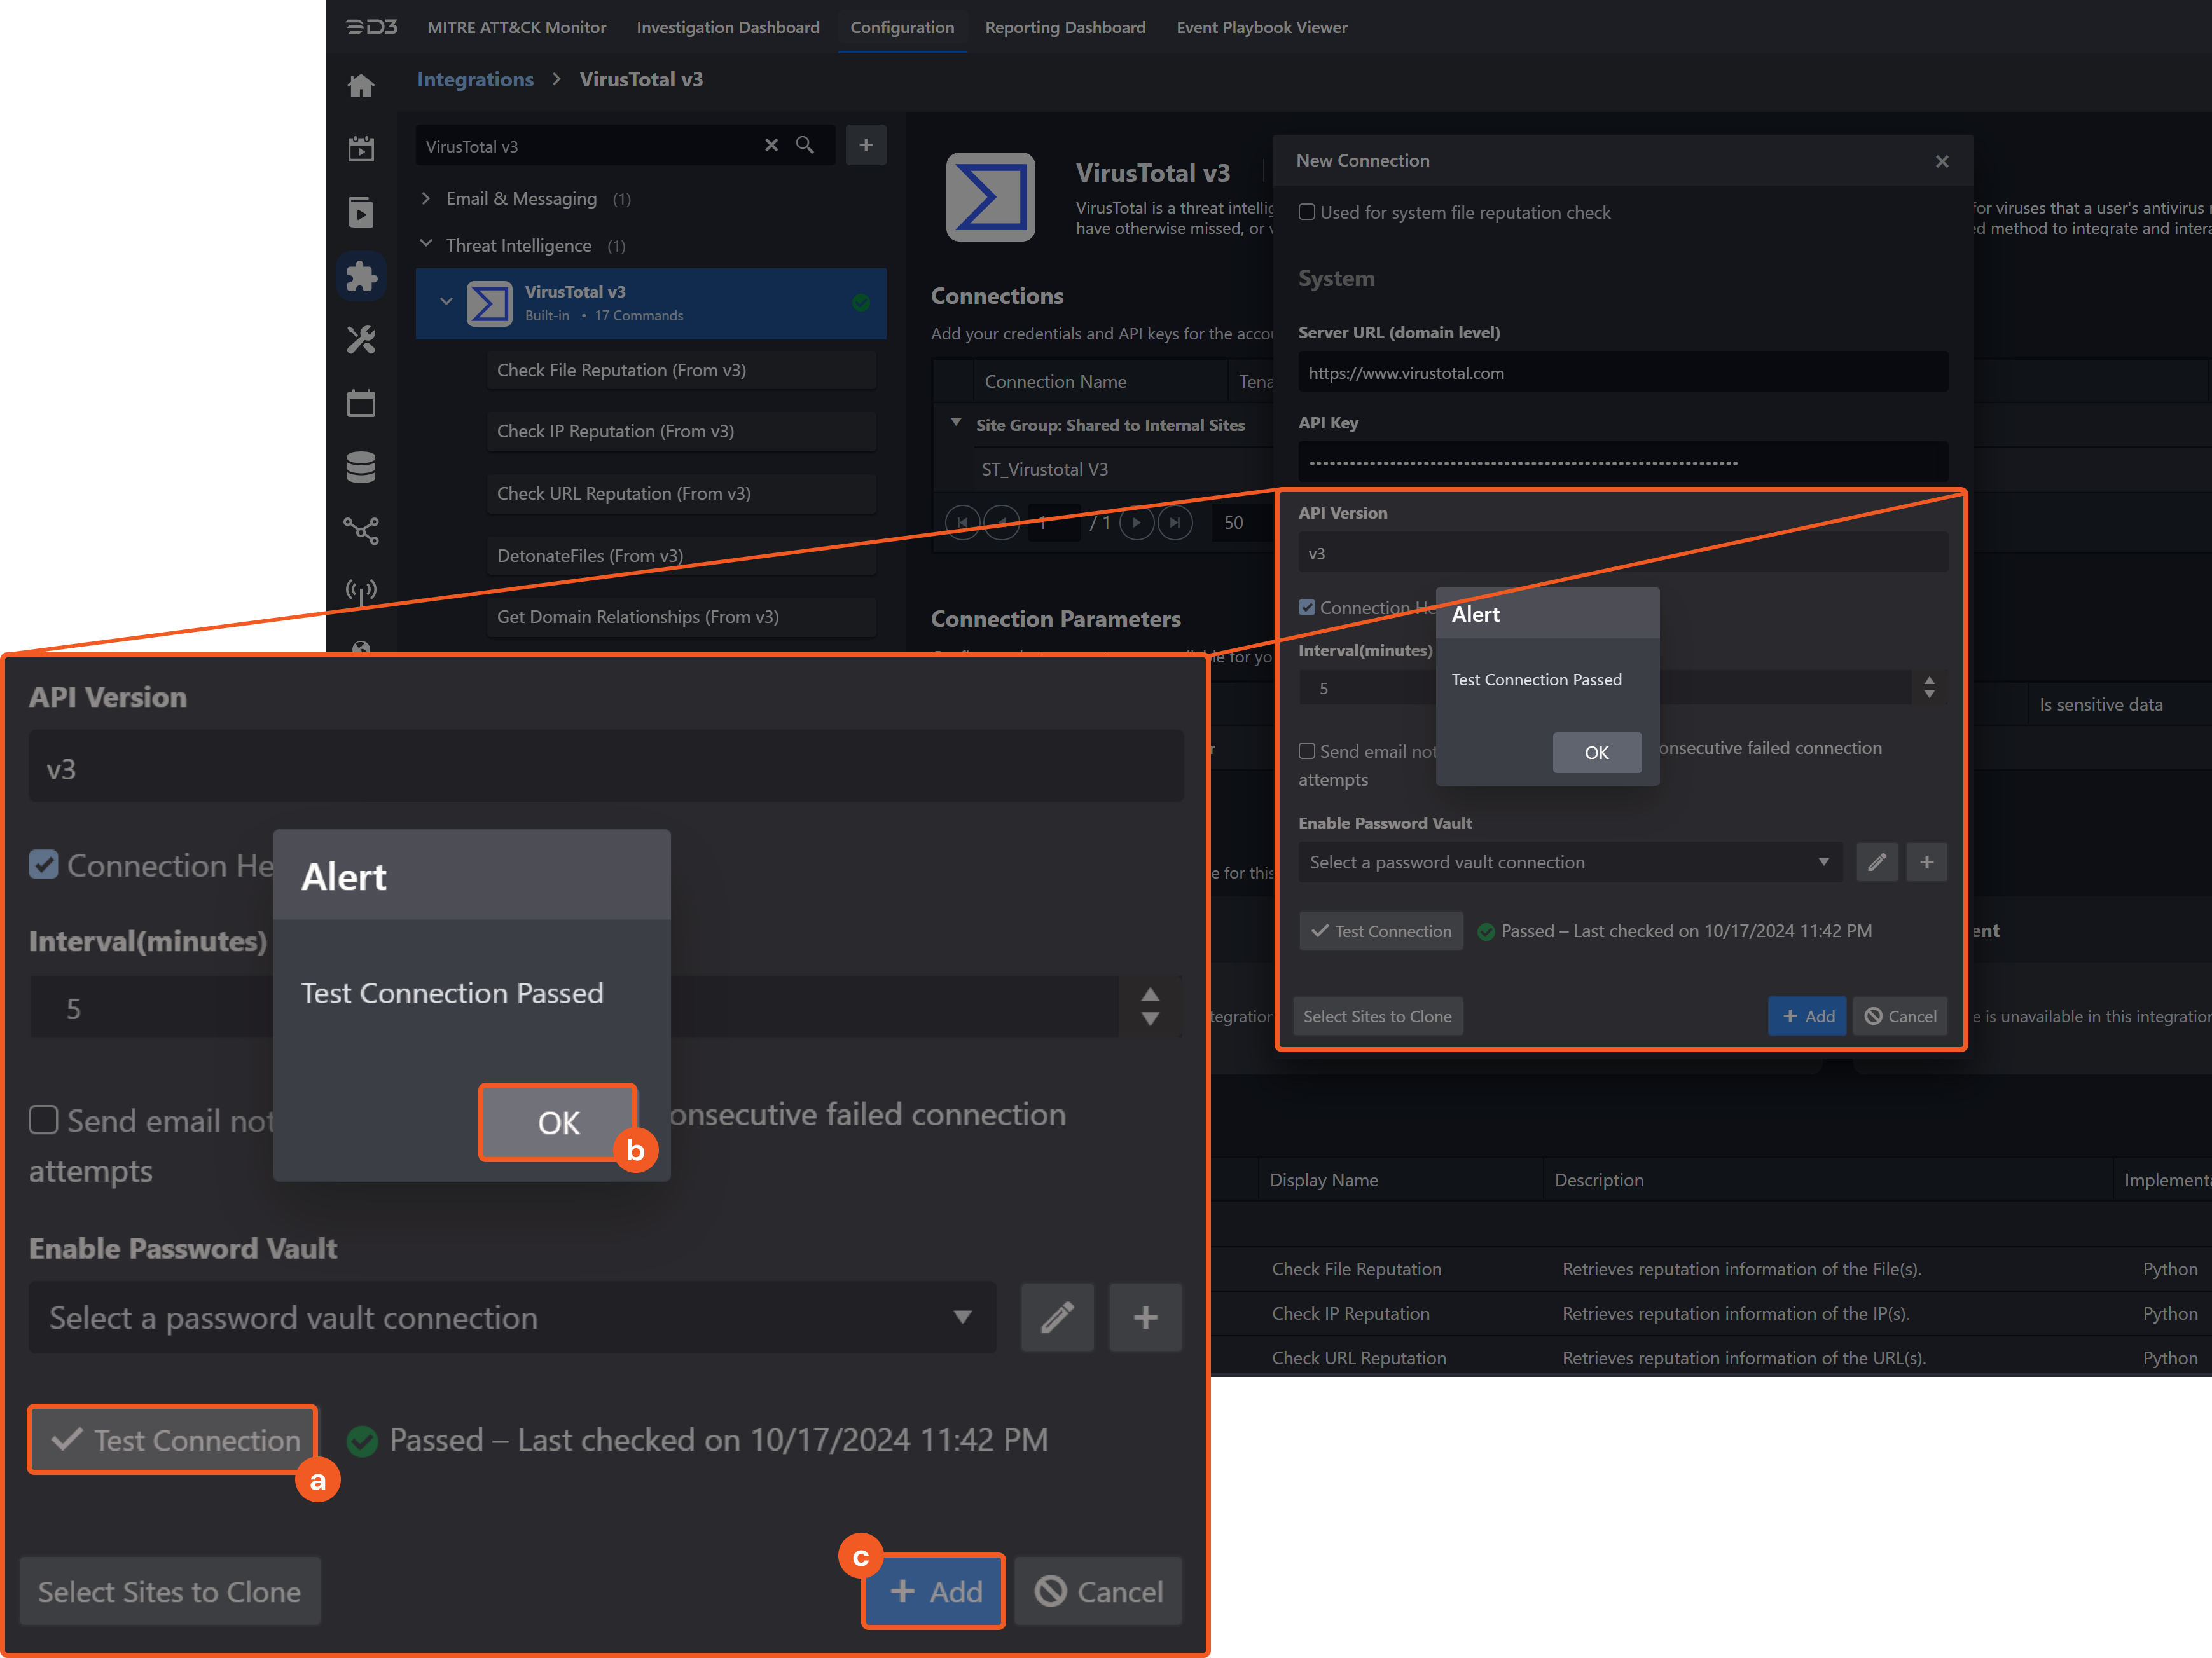Open the Investigation Dashboard menu item
The width and height of the screenshot is (2212, 1658).
[728, 27]
